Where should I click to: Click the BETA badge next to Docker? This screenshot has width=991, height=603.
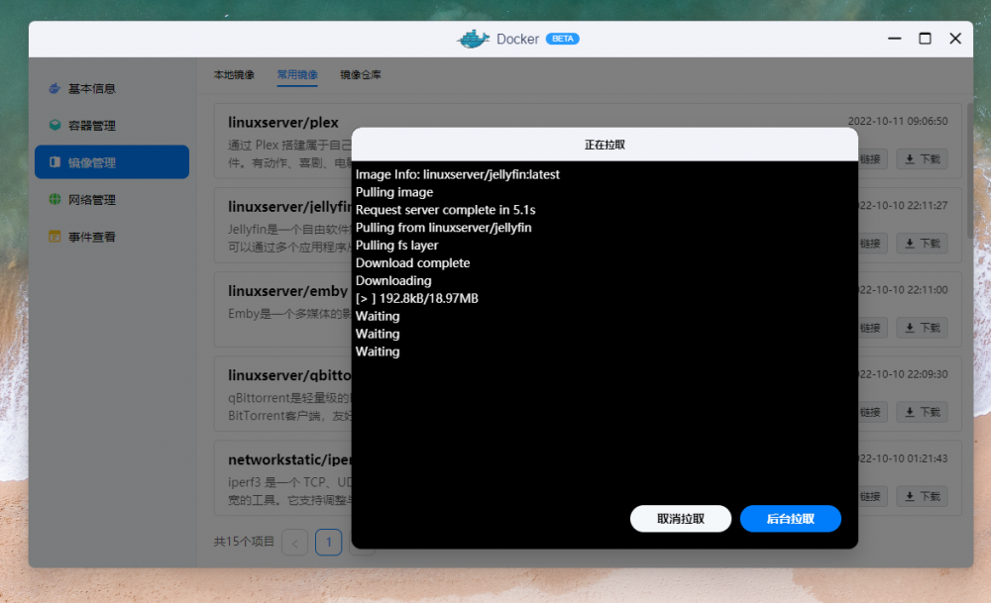563,40
